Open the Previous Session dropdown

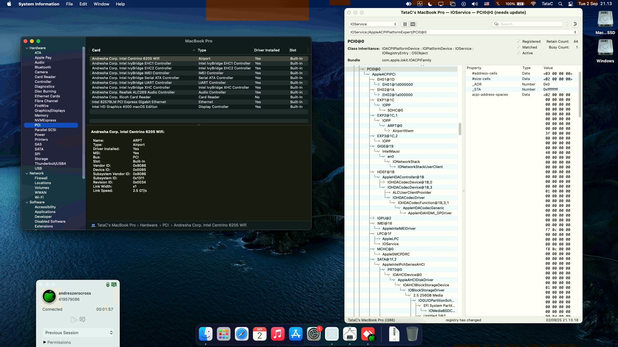point(78,333)
